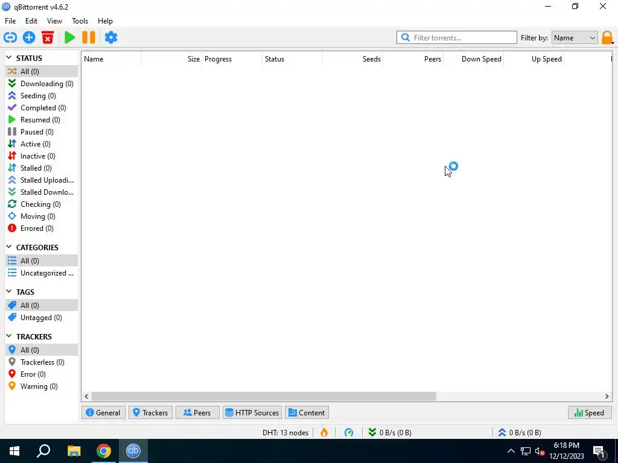Viewport: 618px width, 463px height.
Task: Select All (0) under TAGS
Action: click(42, 305)
